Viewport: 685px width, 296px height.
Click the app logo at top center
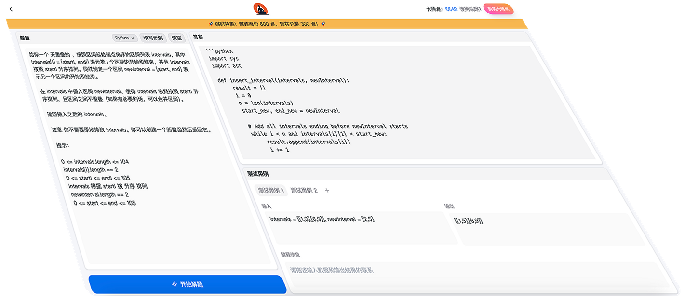tap(261, 9)
